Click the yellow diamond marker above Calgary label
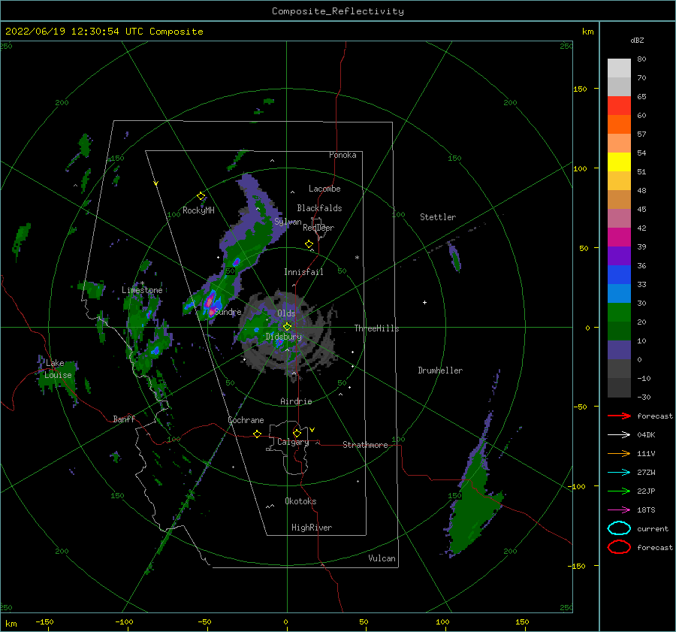Screen dimensions: 676x632 pos(297,433)
